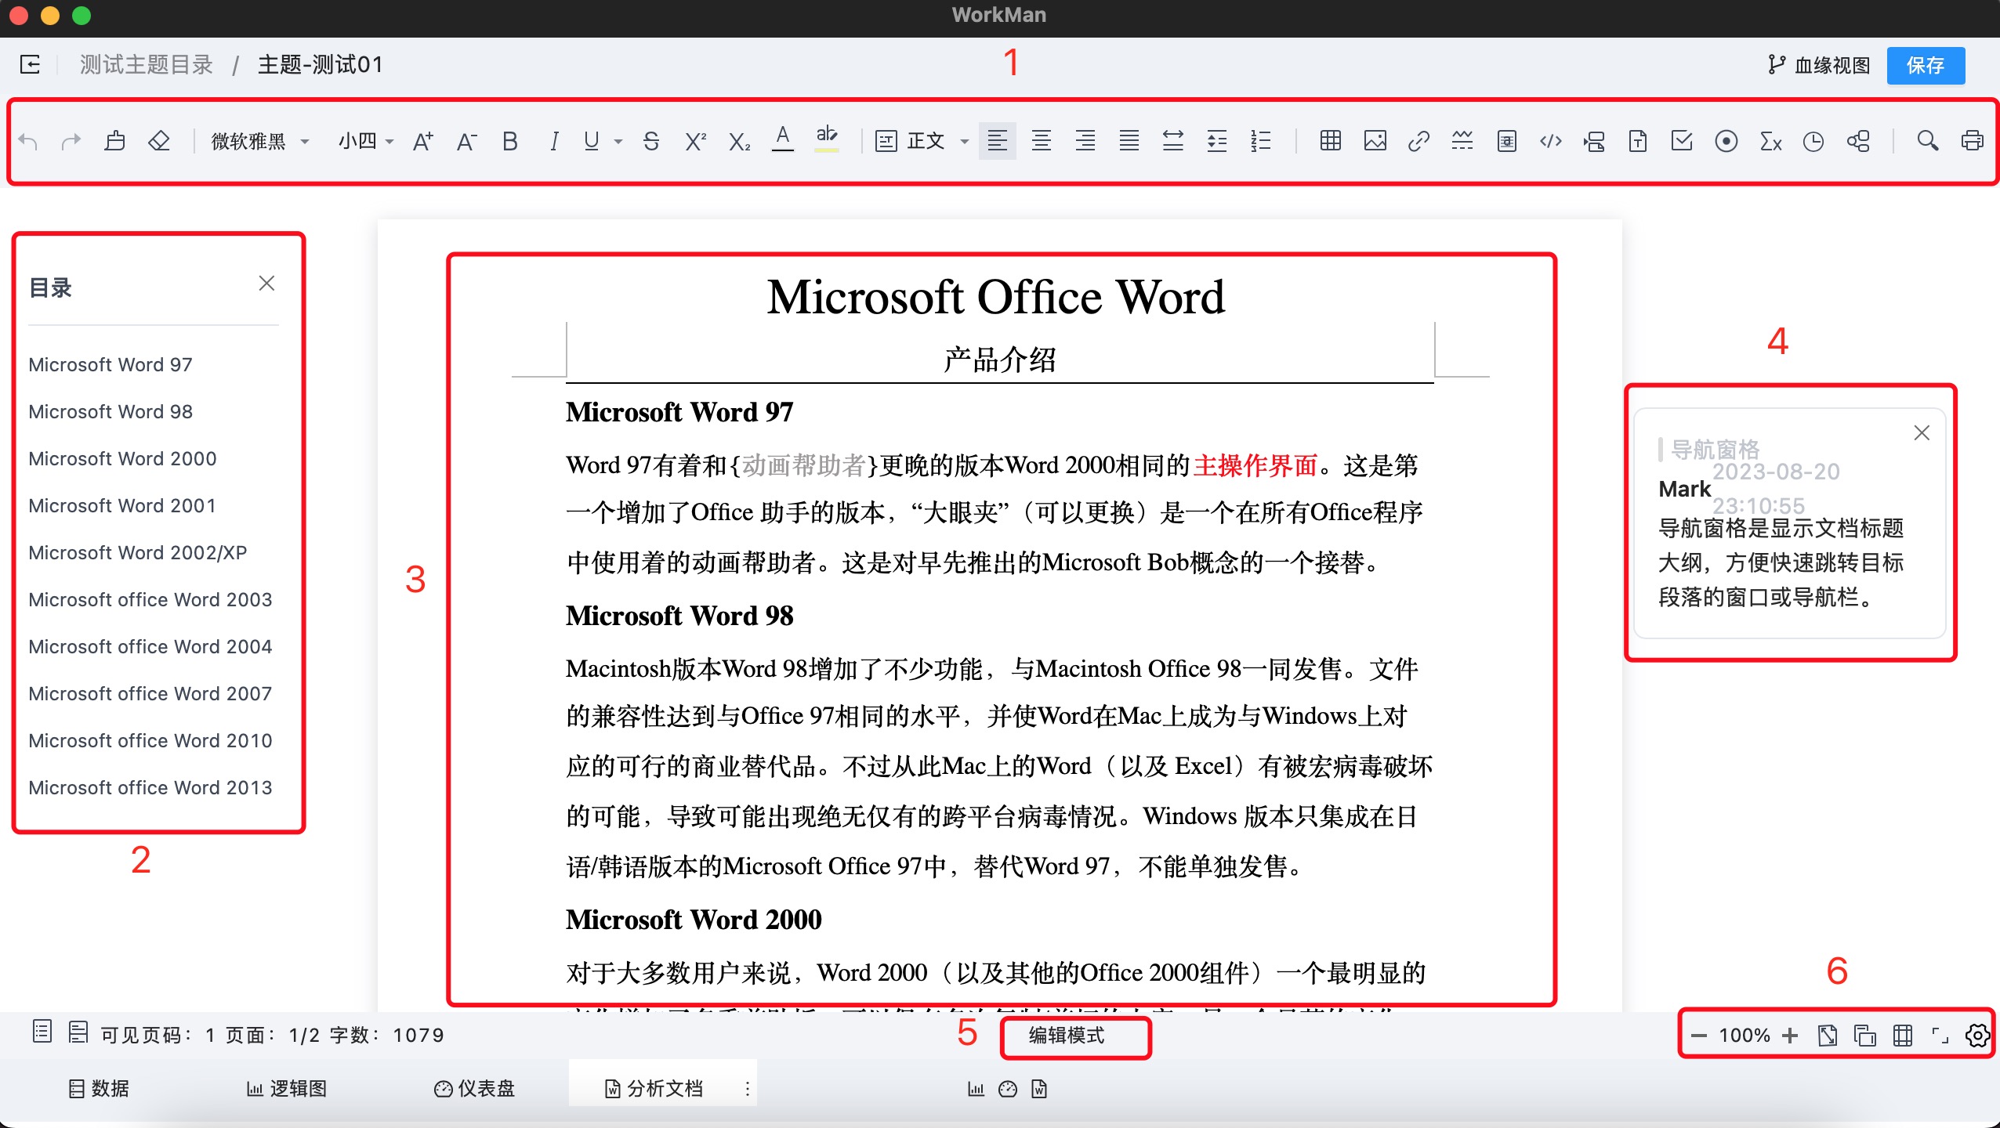Click the distributed alignment icon
This screenshot has height=1128, width=2000.
click(1173, 141)
